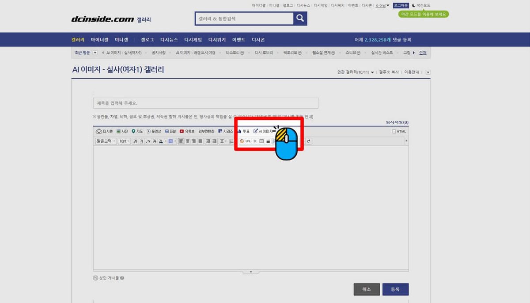The width and height of the screenshot is (530, 303).
Task: Apply bold text formatting
Action: pos(135,141)
